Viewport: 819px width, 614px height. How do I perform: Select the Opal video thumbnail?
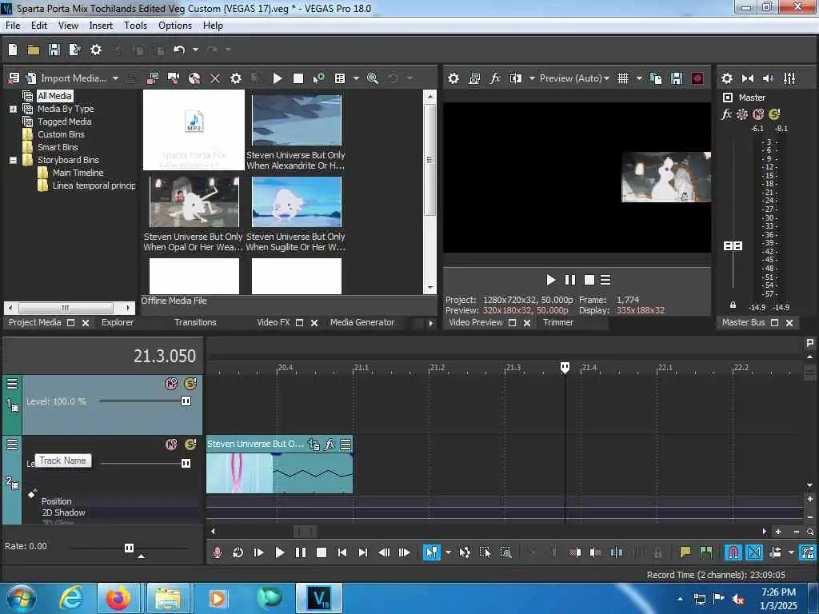[194, 201]
